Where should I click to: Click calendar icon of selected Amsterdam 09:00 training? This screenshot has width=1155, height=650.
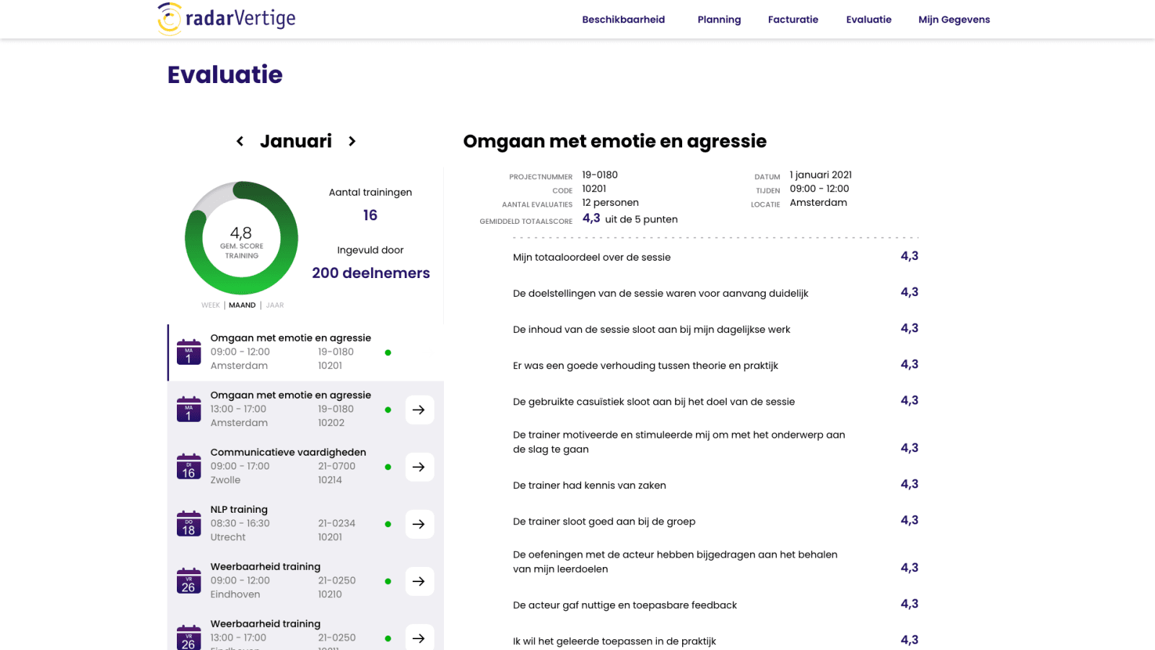coord(188,352)
